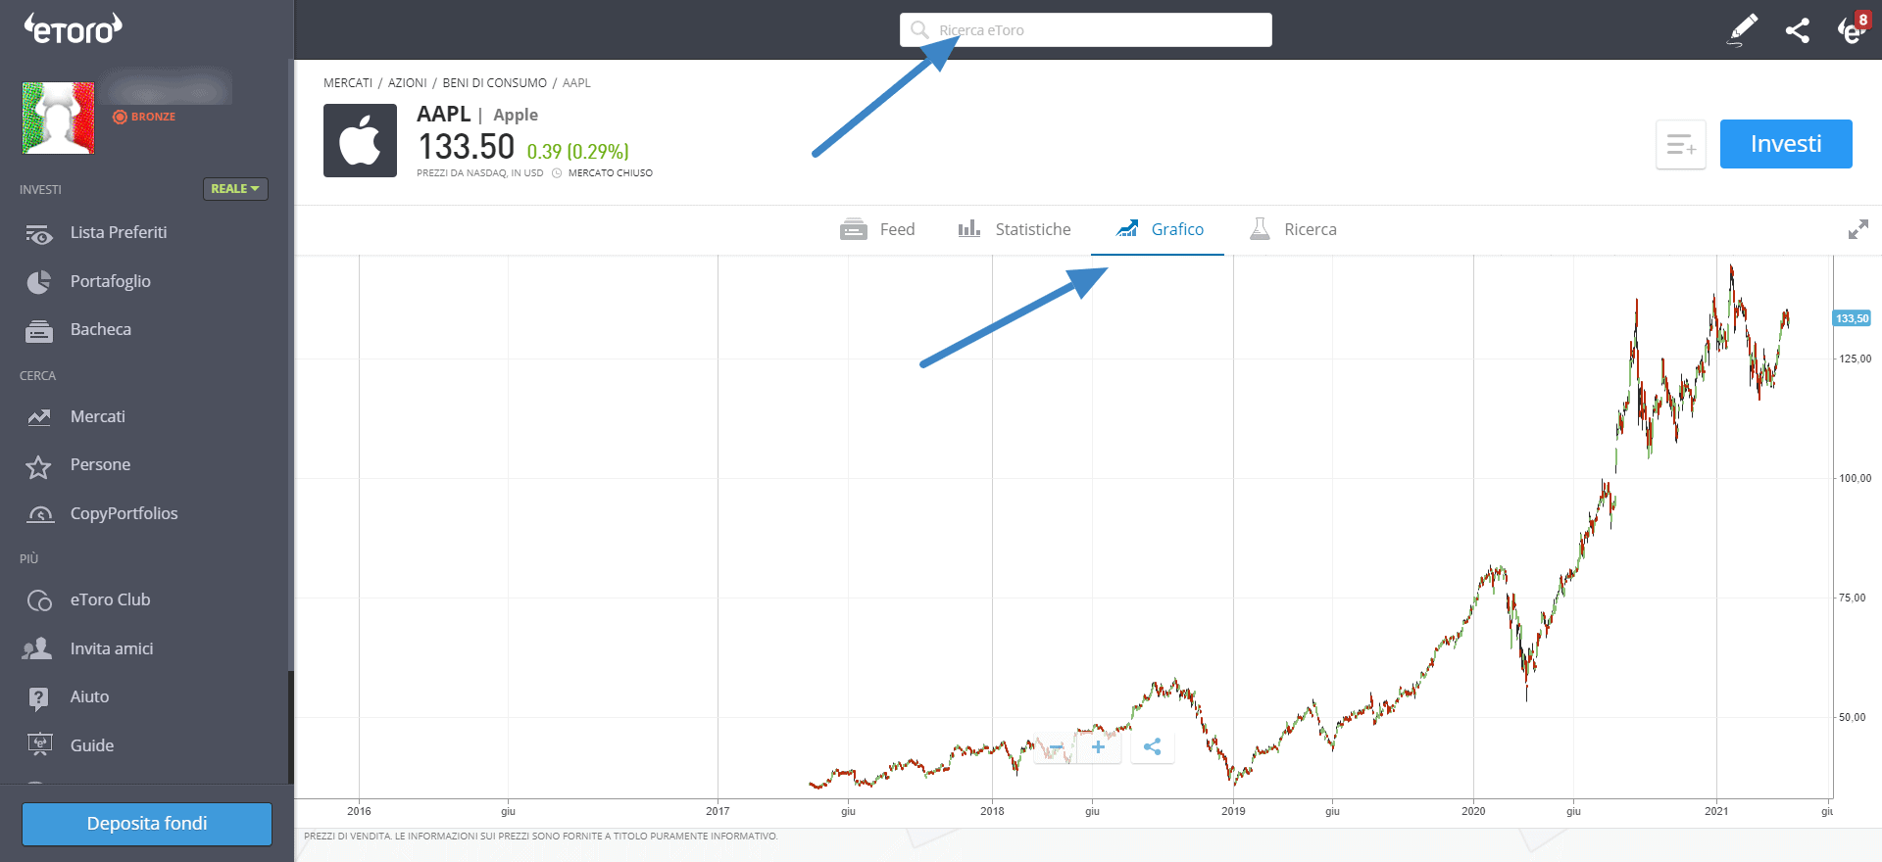Focus the Ricerca eToro search field
Viewport: 1882px width, 862px height.
(1086, 29)
